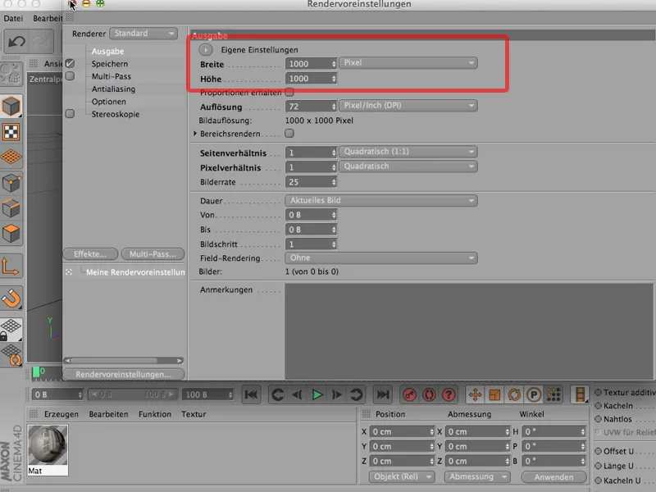Step to previous frame
The width and height of the screenshot is (656, 492).
click(297, 394)
